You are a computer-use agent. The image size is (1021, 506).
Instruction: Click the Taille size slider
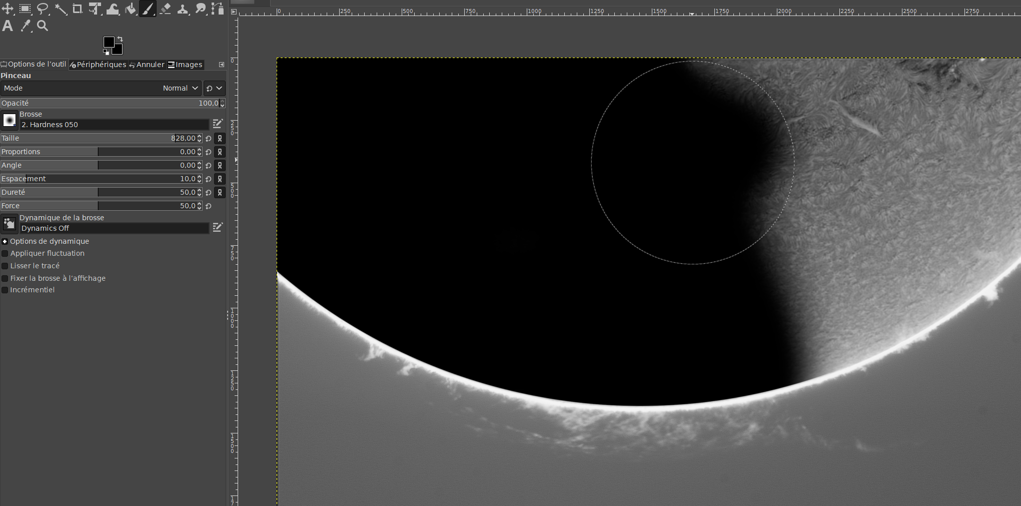pos(101,138)
